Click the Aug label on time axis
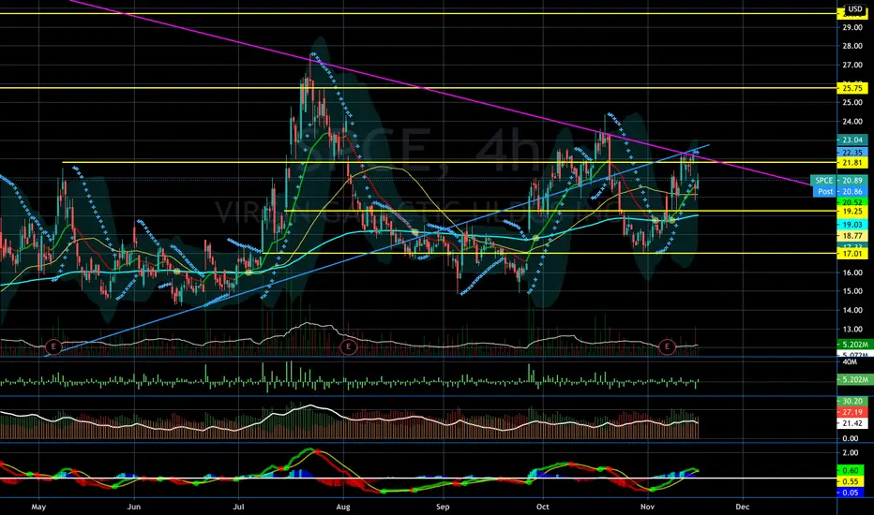Viewport: 874px width, 515px height. point(343,507)
